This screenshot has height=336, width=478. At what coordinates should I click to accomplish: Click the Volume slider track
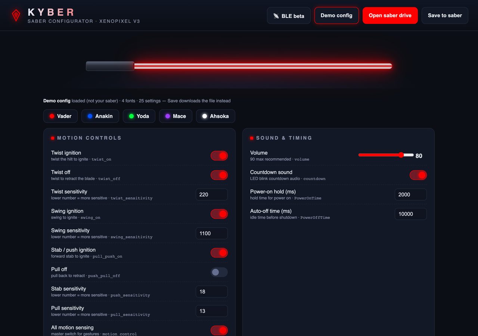pos(386,155)
